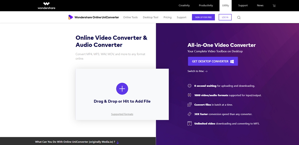299x145 pixels.
Task: Click the 0 second waiting clock icon
Action: point(189,86)
